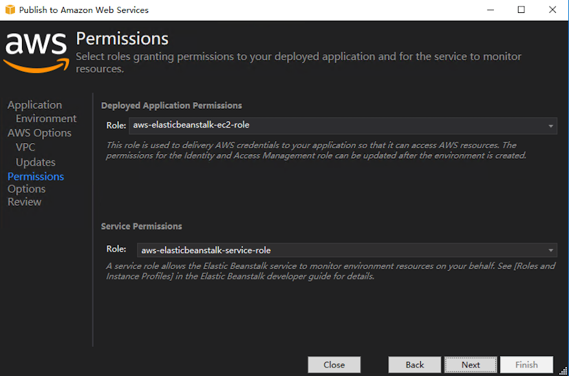569x376 pixels.
Task: Close the window with the X icon
Action: (x=552, y=10)
